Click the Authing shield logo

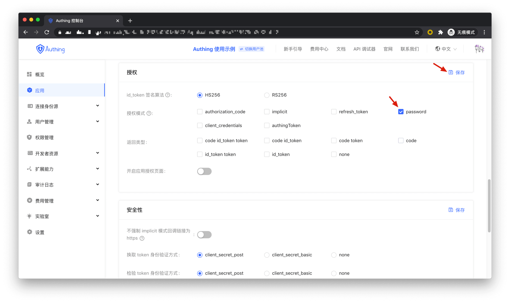click(40, 49)
